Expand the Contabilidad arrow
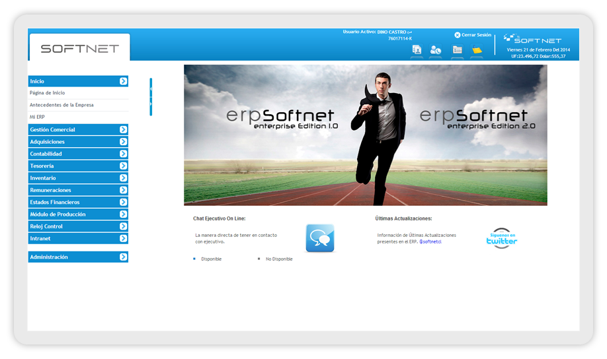This screenshot has height=359, width=607. (x=123, y=154)
